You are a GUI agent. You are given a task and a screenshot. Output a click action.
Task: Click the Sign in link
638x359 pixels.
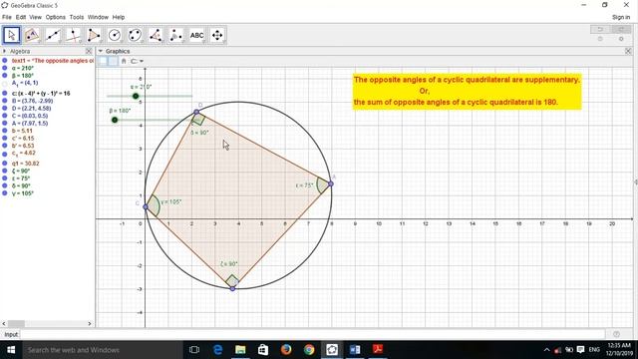tap(621, 17)
